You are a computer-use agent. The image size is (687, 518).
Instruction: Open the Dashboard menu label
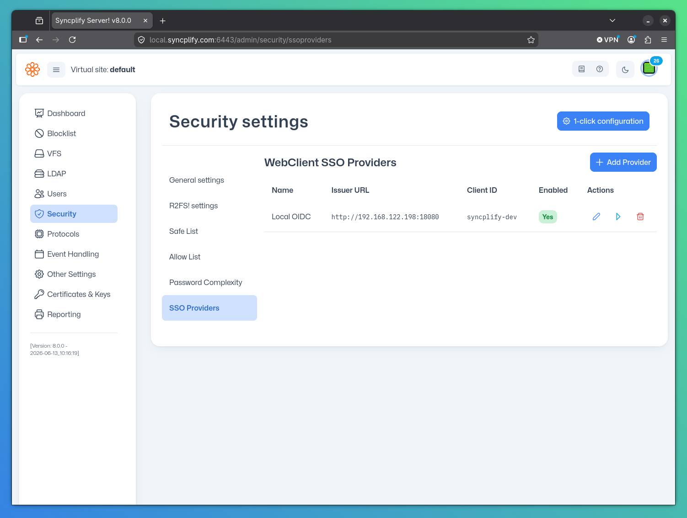66,113
